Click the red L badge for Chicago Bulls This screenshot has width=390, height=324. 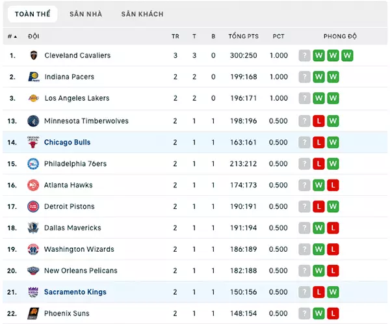point(318,142)
